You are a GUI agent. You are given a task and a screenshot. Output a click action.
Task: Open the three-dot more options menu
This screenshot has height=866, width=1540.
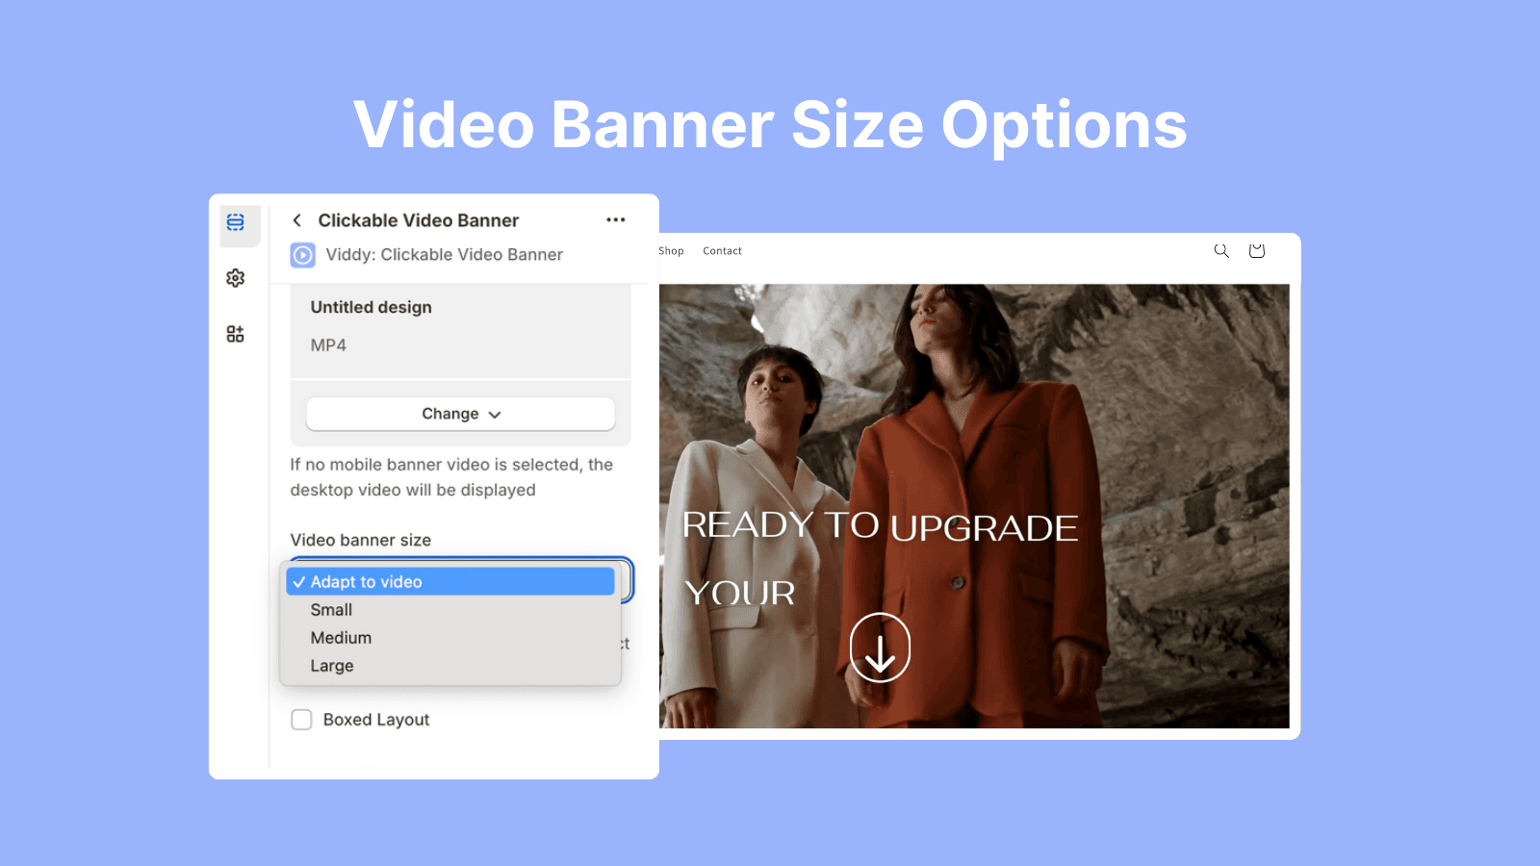[616, 220]
